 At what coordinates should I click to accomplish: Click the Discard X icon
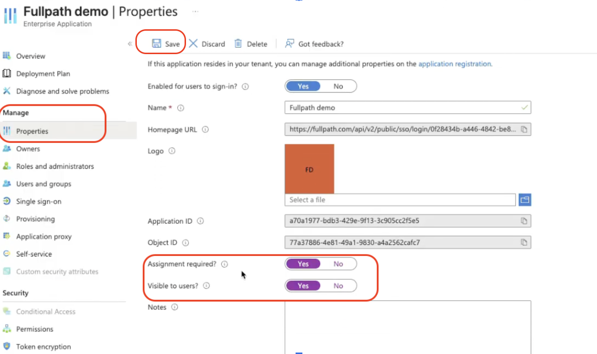pos(193,43)
